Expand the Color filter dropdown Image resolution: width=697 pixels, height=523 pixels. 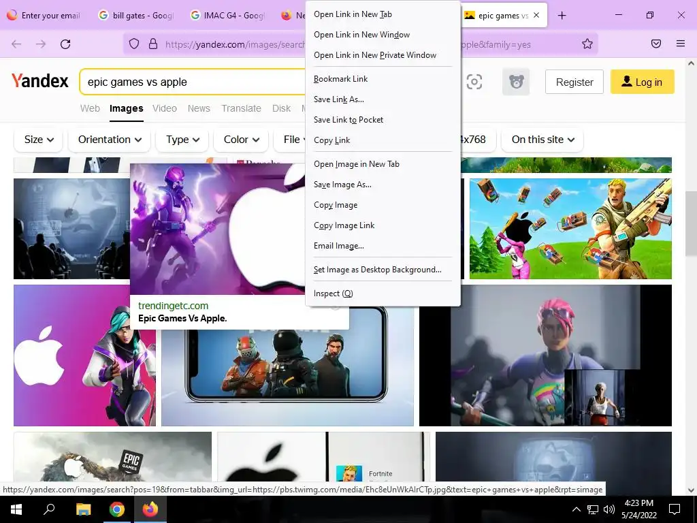coord(242,140)
